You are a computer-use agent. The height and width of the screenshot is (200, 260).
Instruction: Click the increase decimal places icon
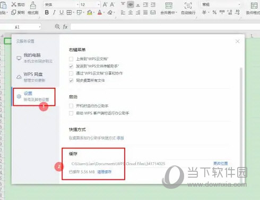(x=230, y=12)
